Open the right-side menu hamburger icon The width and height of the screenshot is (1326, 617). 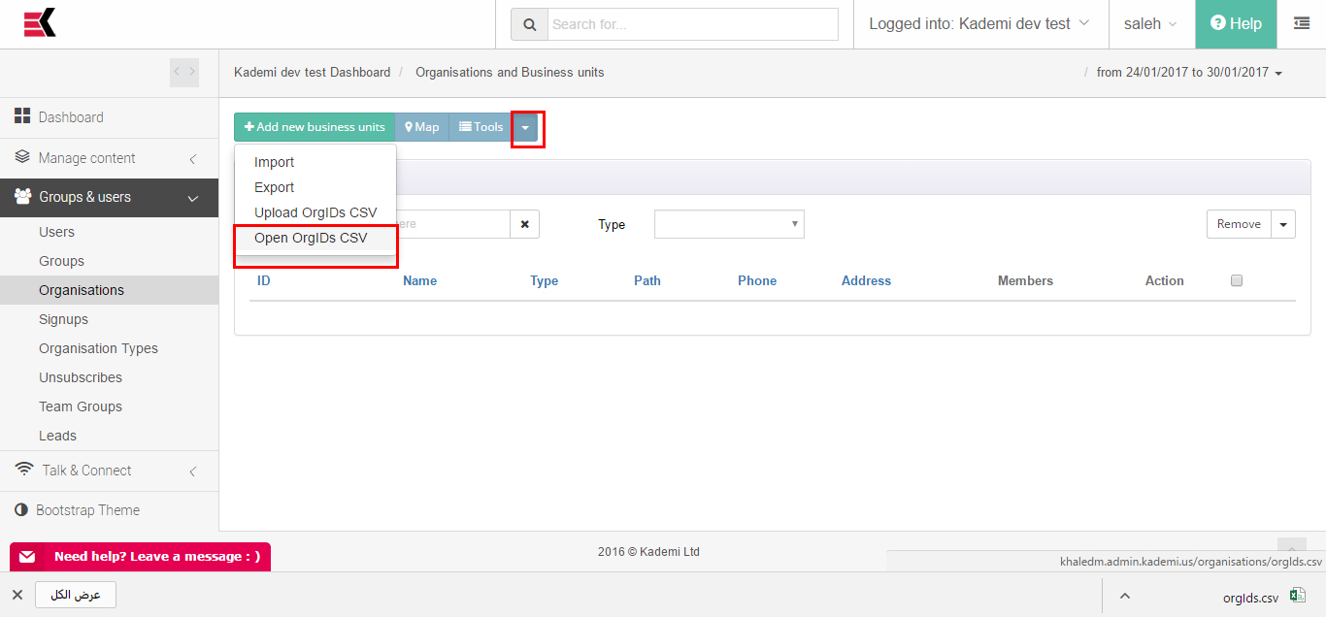1302,24
